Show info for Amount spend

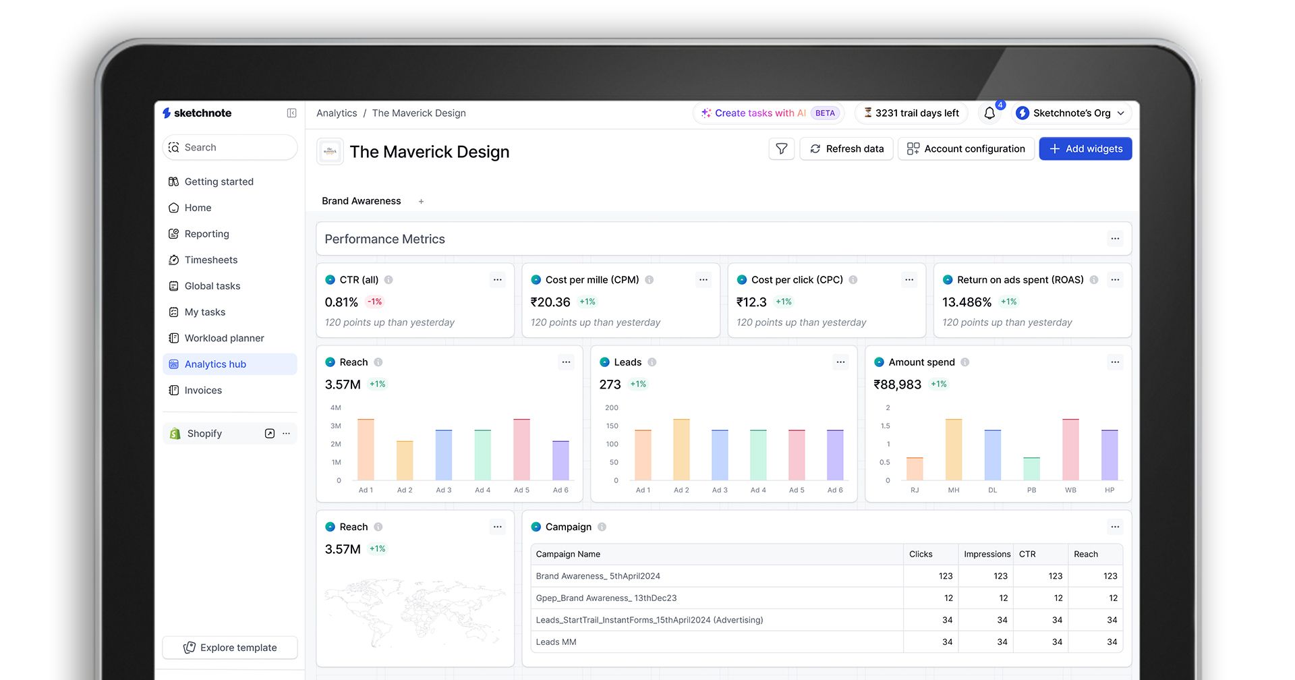pyautogui.click(x=965, y=362)
